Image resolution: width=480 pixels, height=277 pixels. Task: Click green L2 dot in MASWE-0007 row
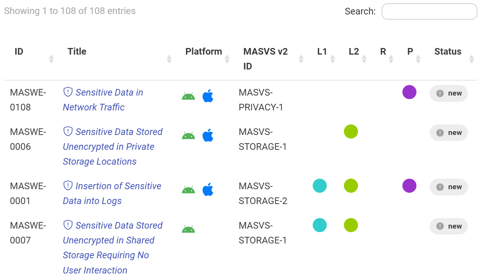pos(351,225)
